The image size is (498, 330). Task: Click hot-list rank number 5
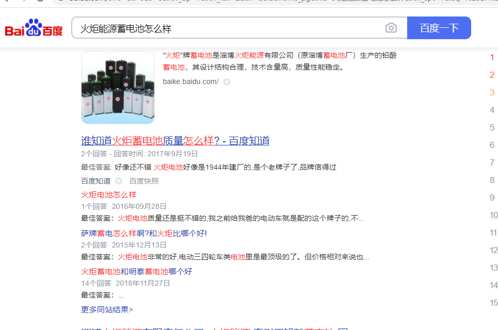(492, 127)
